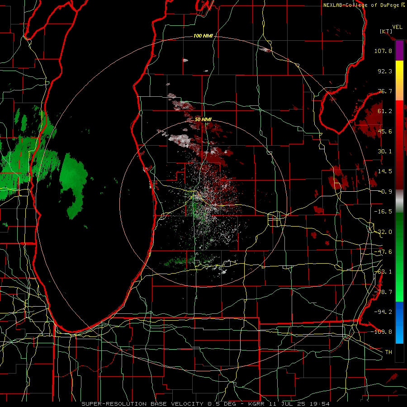Click the -16.5 velocity scale value
Viewport: 407px width, 407px height.
point(383,212)
